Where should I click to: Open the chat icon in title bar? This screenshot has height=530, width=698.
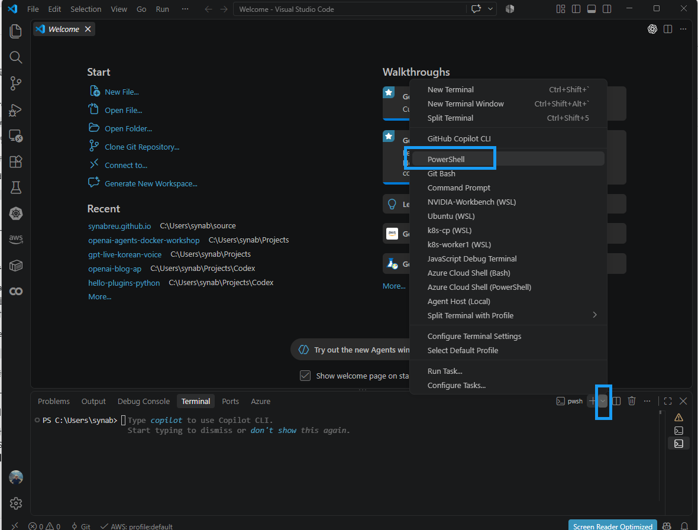point(476,9)
